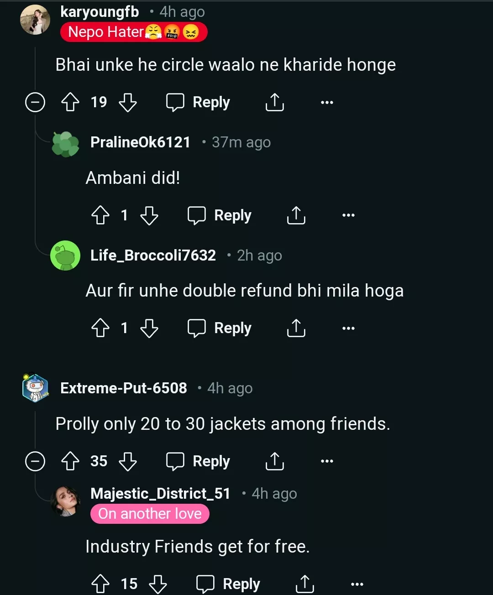Open more options for Extreme-Put-6508's comment
Viewport: 493px width, 595px height.
tap(327, 461)
